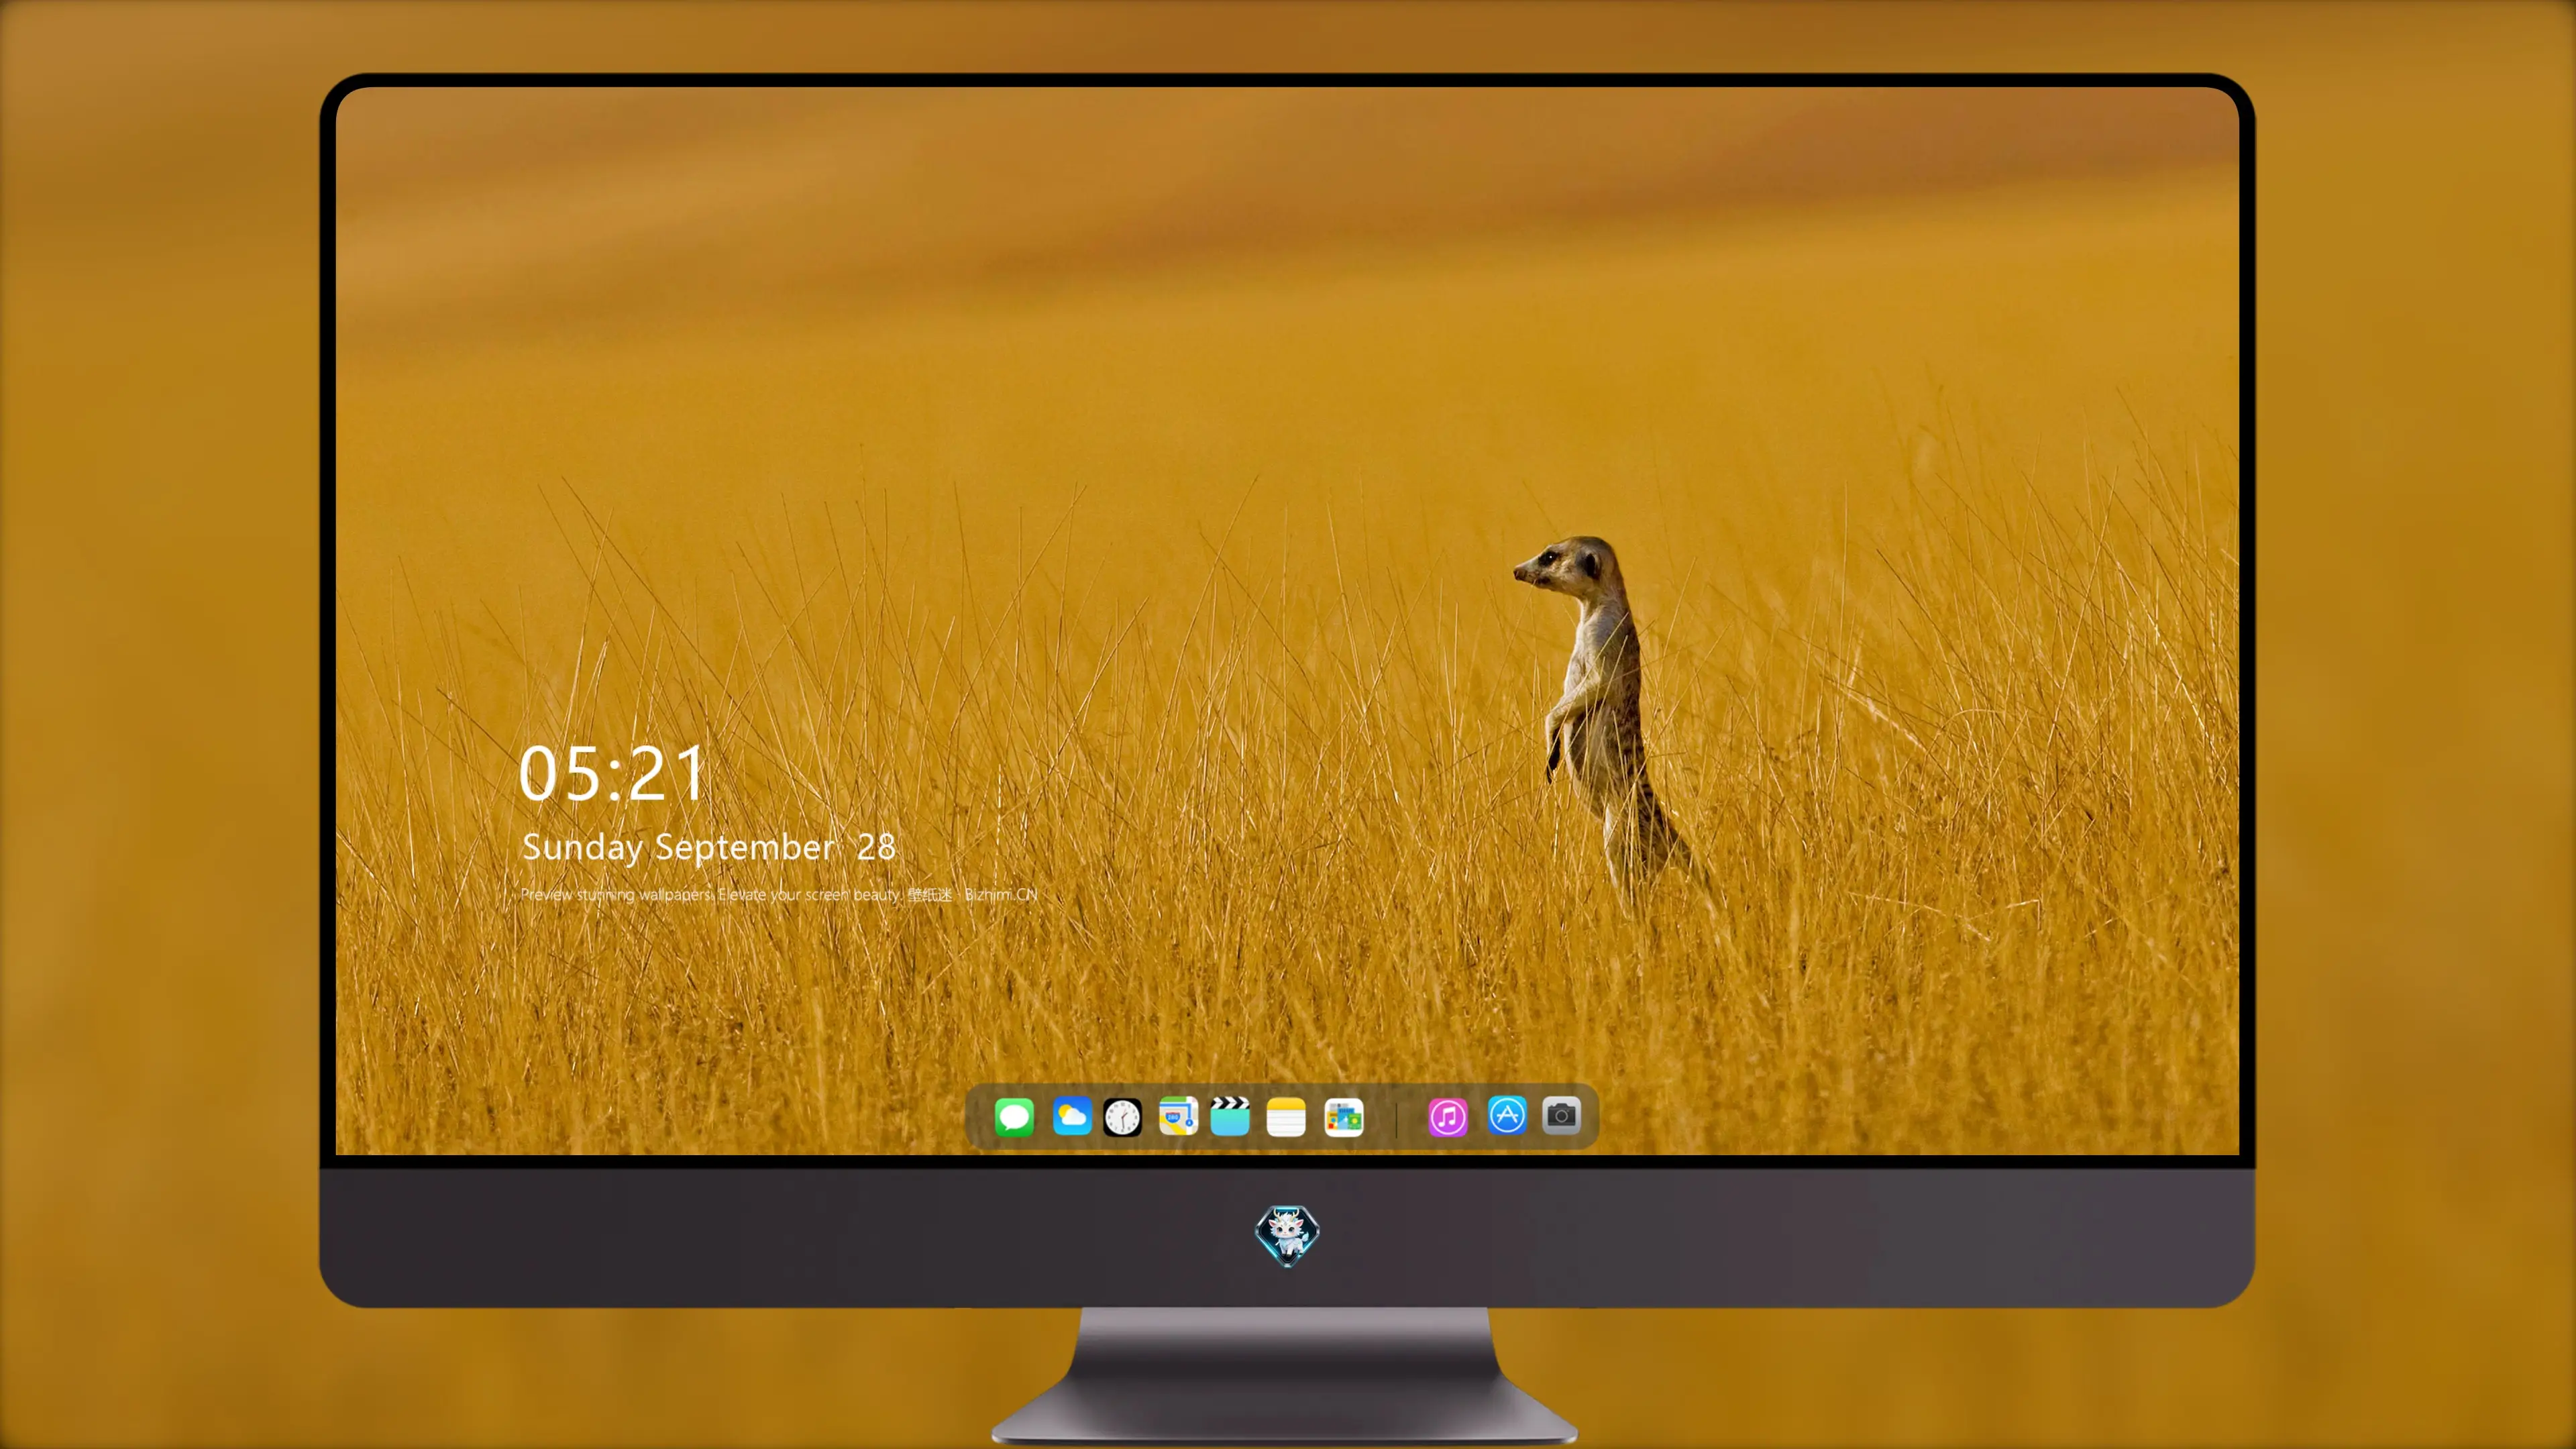Open the Clock app in the dock
Screen dimensions: 2576x1449
pyautogui.click(x=1122, y=1117)
